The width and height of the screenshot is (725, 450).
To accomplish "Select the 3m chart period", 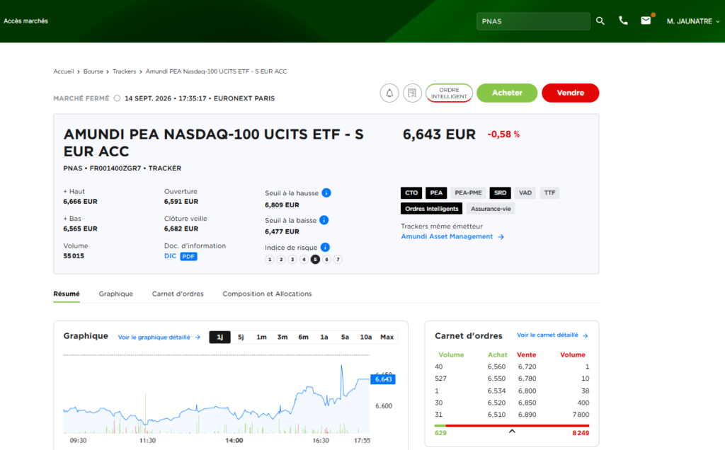I will click(282, 337).
